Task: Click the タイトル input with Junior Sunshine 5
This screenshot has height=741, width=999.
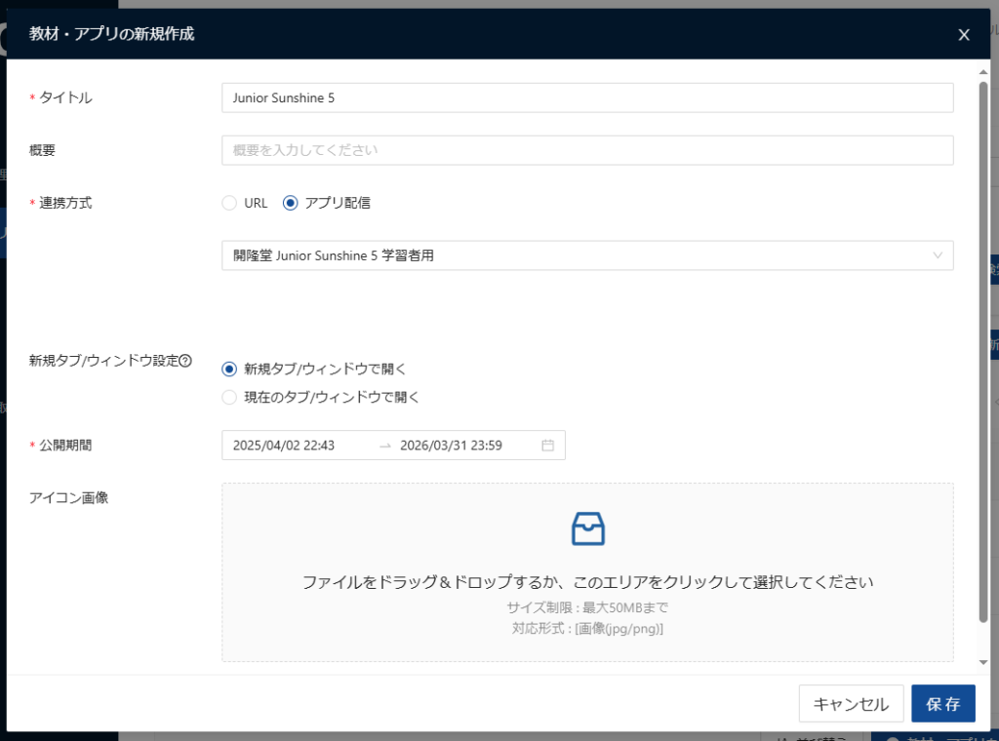Action: (x=587, y=97)
